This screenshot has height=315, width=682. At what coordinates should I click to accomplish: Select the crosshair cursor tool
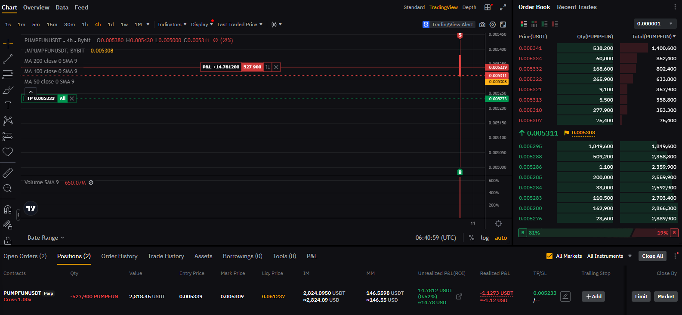point(8,43)
